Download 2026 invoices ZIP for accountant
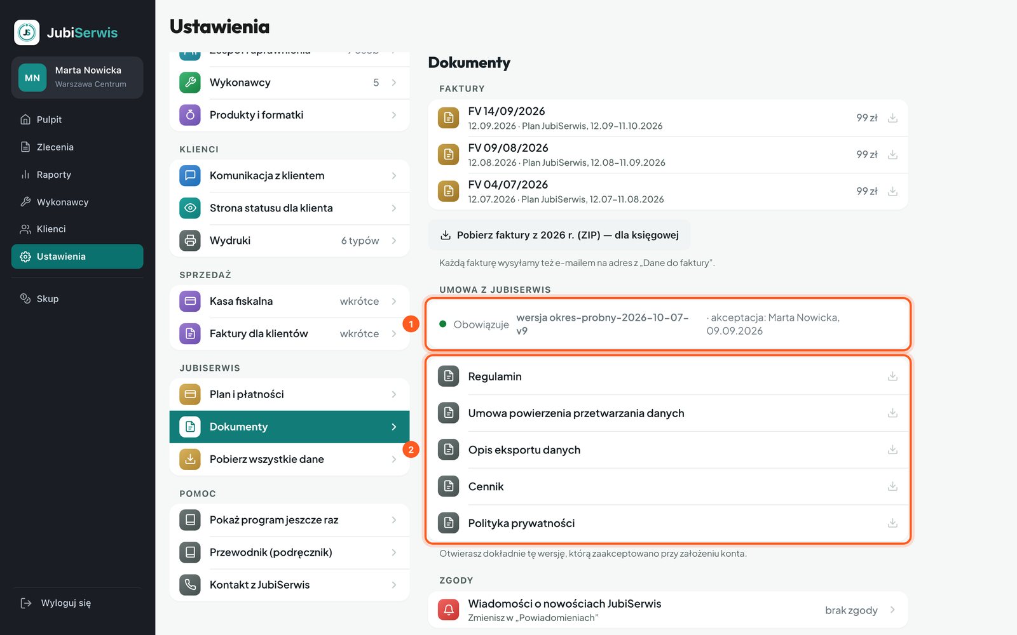The image size is (1017, 635). [x=559, y=235]
